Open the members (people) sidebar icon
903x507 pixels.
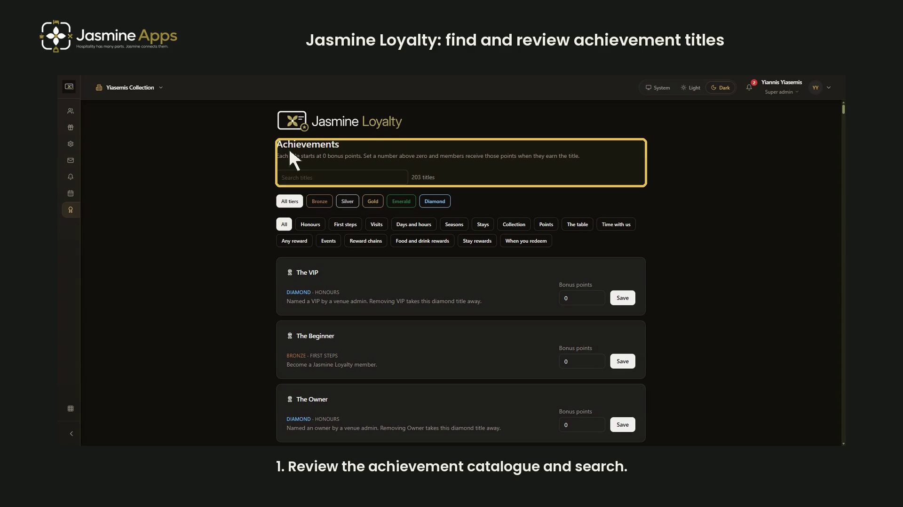pos(71,111)
